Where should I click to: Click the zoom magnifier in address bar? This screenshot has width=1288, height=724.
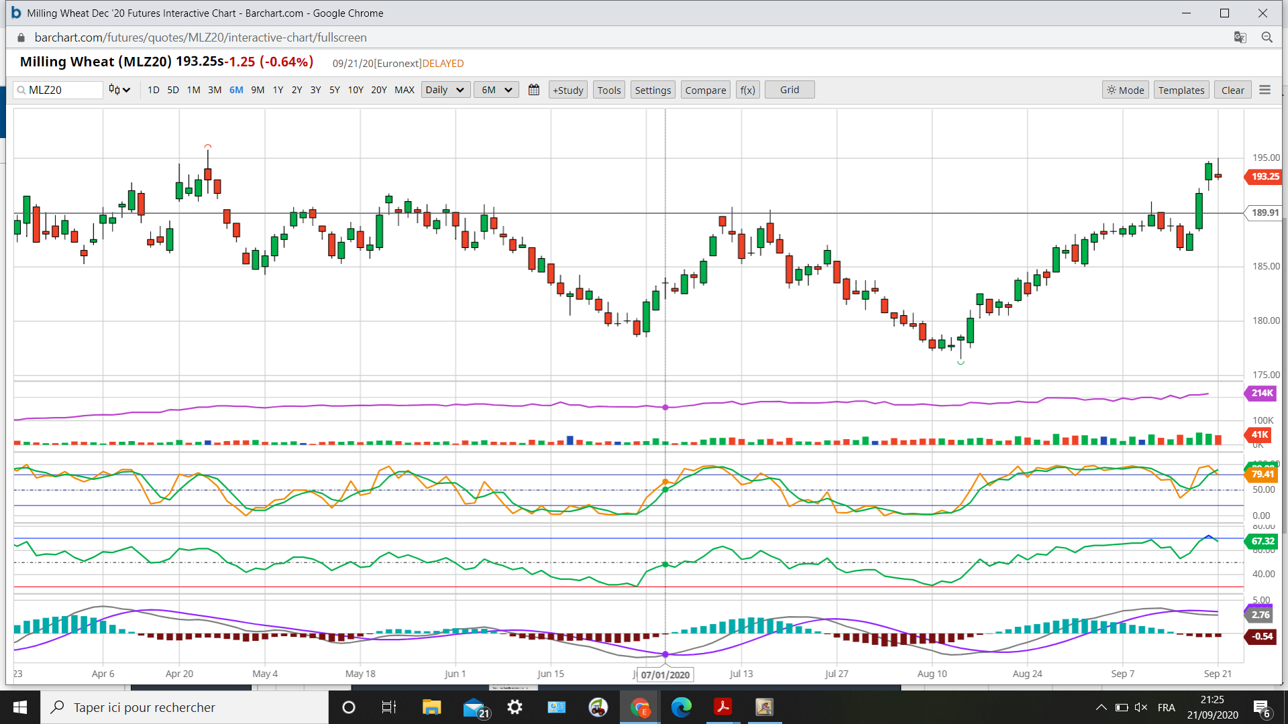pos(1267,38)
